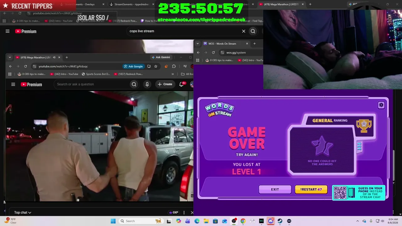The width and height of the screenshot is (402, 226).
Task: Click the Ask Gemini button
Action: (x=160, y=57)
